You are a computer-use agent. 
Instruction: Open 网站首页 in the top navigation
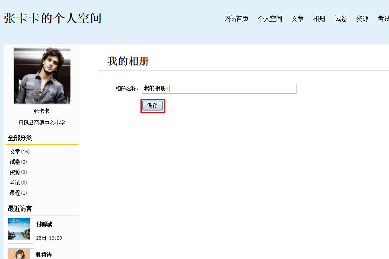click(x=236, y=19)
